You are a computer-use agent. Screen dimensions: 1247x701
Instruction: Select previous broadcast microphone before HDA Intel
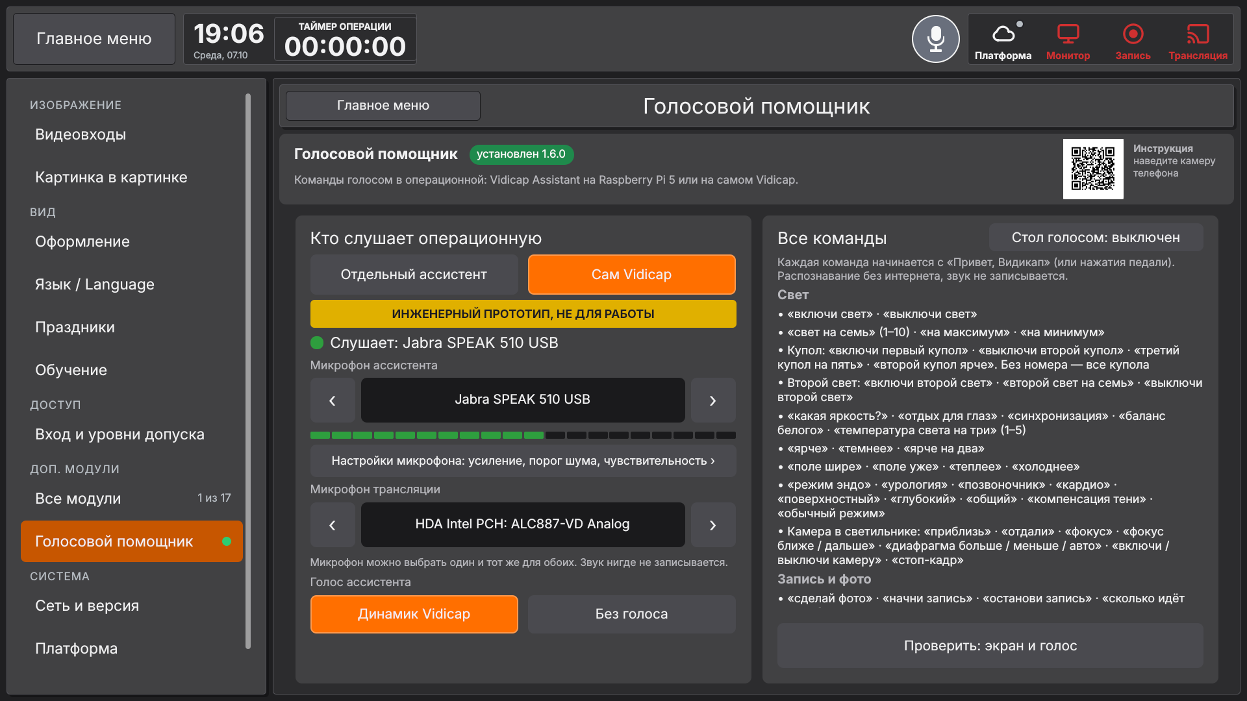333,524
